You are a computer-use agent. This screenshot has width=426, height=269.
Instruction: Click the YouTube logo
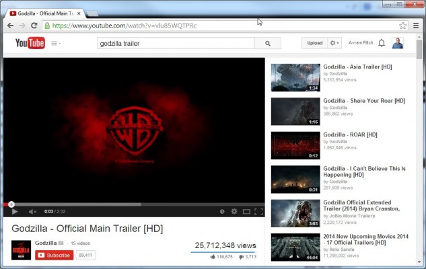(x=30, y=43)
